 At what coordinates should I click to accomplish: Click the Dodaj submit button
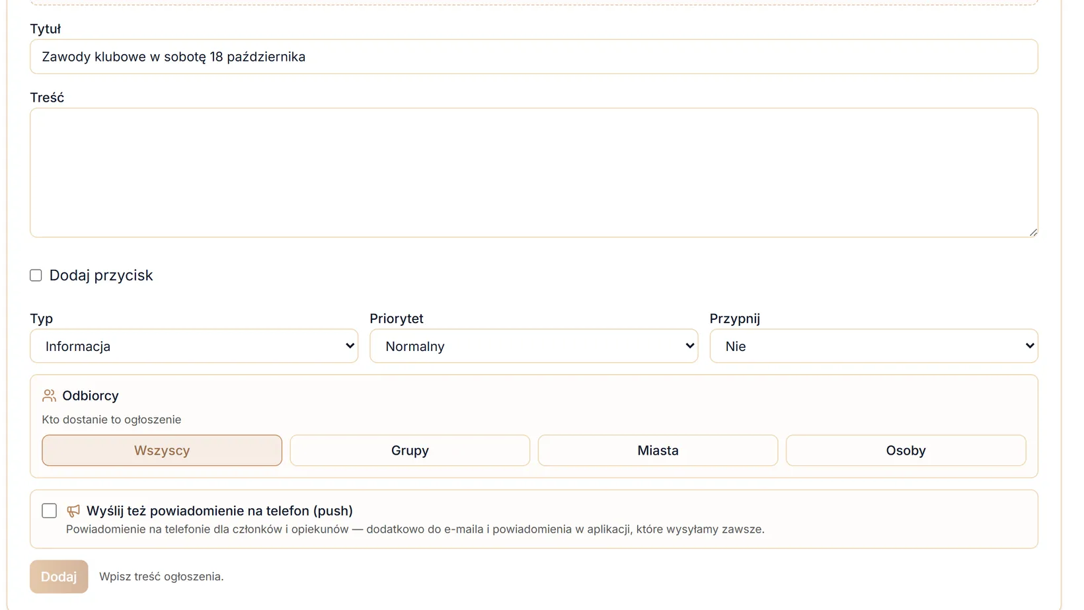click(59, 577)
